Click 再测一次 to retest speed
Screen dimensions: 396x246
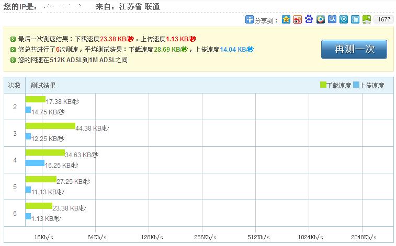pos(354,49)
